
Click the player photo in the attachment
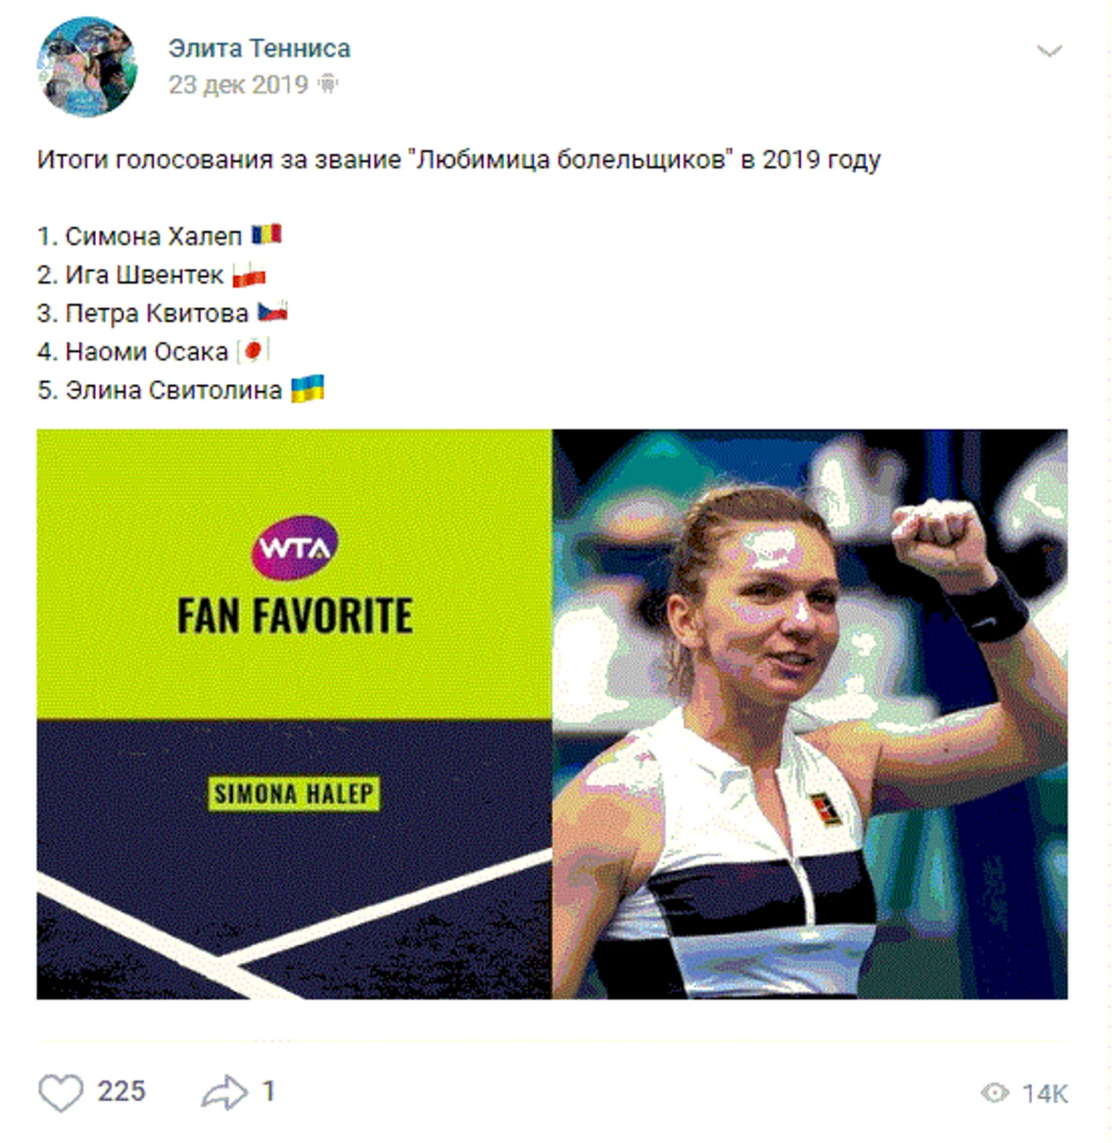click(x=810, y=714)
